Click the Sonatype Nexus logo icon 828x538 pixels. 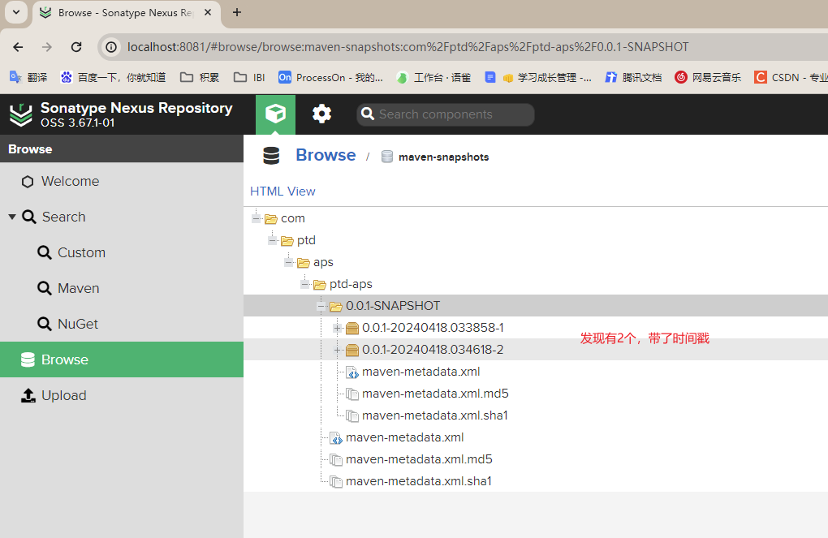point(21,114)
